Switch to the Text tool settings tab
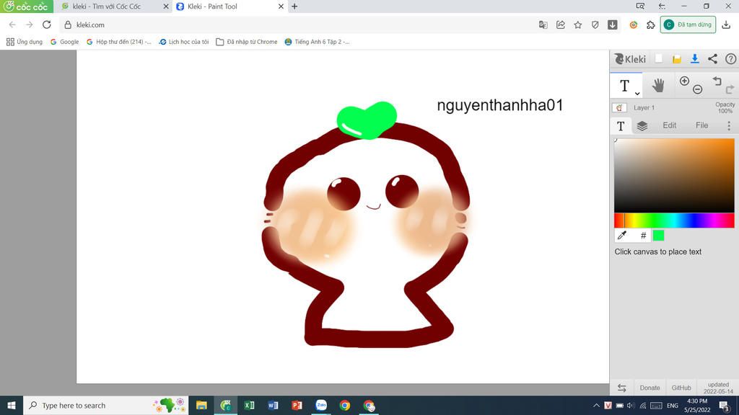Image resolution: width=739 pixels, height=415 pixels. pyautogui.click(x=621, y=125)
